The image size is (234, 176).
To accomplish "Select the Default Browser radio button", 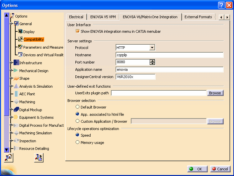I will click(77, 107).
